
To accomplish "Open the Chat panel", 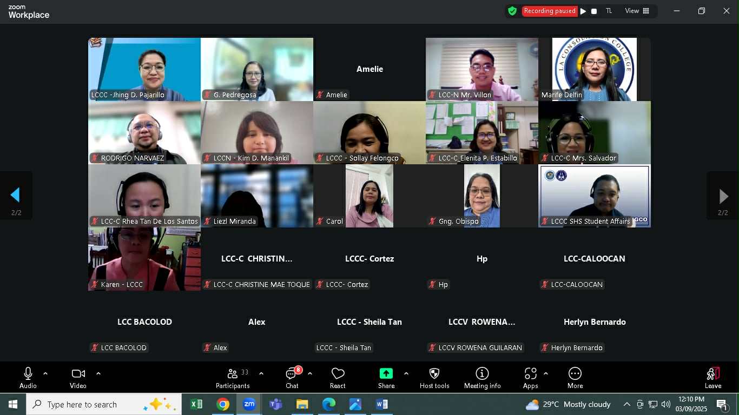I will [x=292, y=377].
